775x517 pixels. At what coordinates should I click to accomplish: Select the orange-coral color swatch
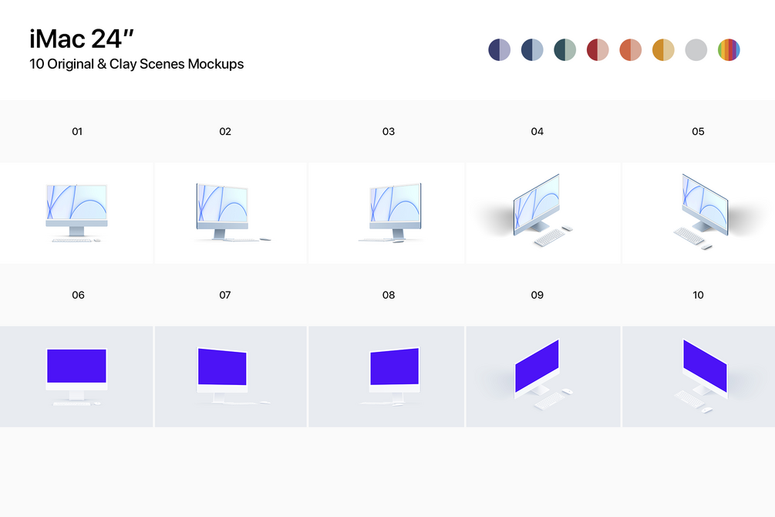coord(631,50)
